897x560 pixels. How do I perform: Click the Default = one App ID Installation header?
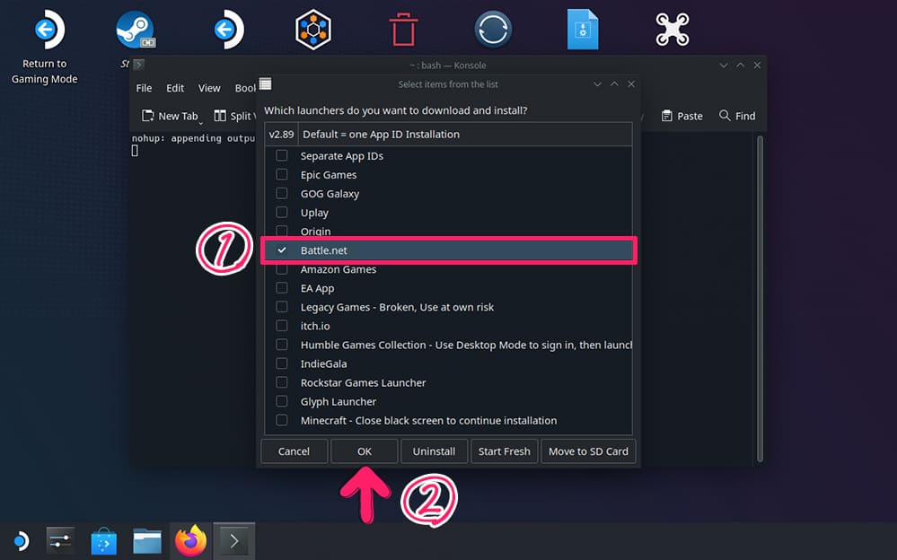[464, 135]
